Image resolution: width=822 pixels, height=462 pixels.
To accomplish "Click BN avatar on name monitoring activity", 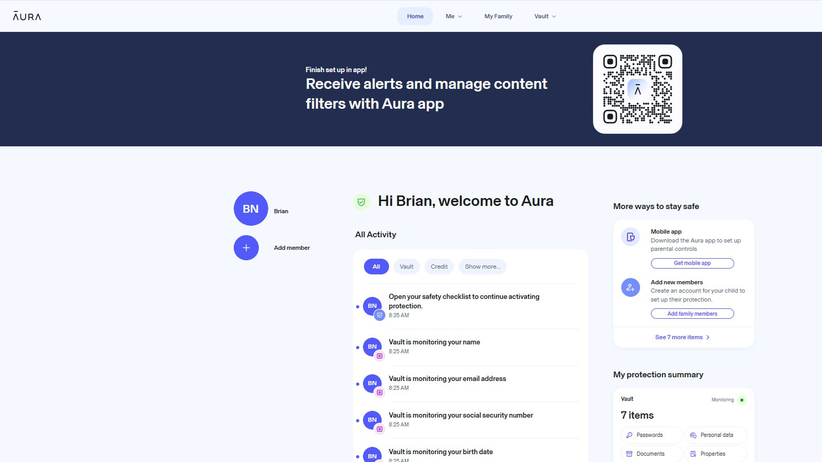I will (x=372, y=346).
